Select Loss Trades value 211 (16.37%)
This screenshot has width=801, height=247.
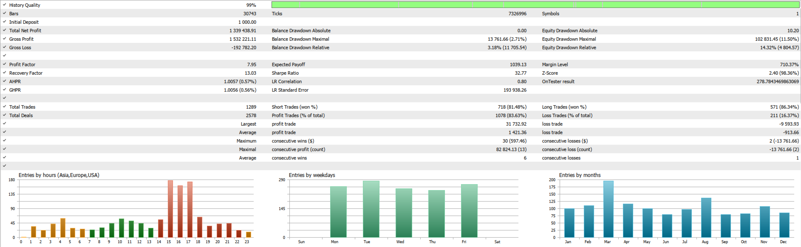tap(784, 115)
